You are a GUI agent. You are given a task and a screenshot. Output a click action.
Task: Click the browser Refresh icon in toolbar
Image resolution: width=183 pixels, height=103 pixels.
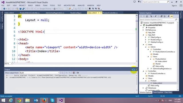[x=55, y=9]
